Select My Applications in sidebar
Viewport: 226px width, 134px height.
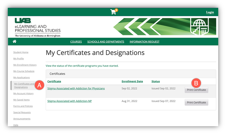pos(22,78)
